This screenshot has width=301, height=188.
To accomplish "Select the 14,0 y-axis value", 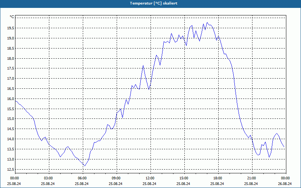I will 11,139.
